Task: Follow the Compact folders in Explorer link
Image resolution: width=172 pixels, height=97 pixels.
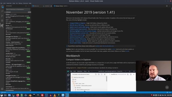Action: (x=78, y=23)
